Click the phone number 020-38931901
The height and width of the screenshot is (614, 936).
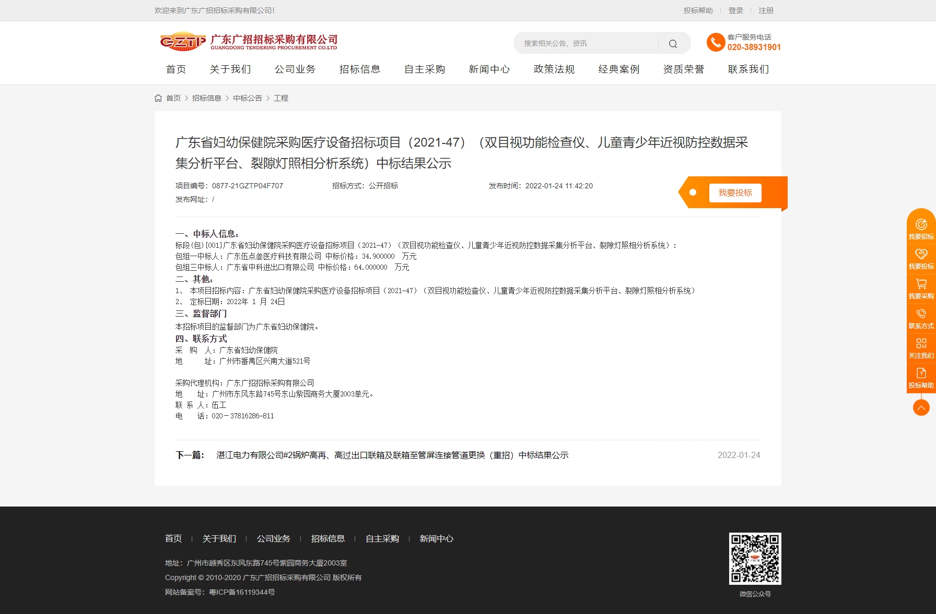point(754,47)
